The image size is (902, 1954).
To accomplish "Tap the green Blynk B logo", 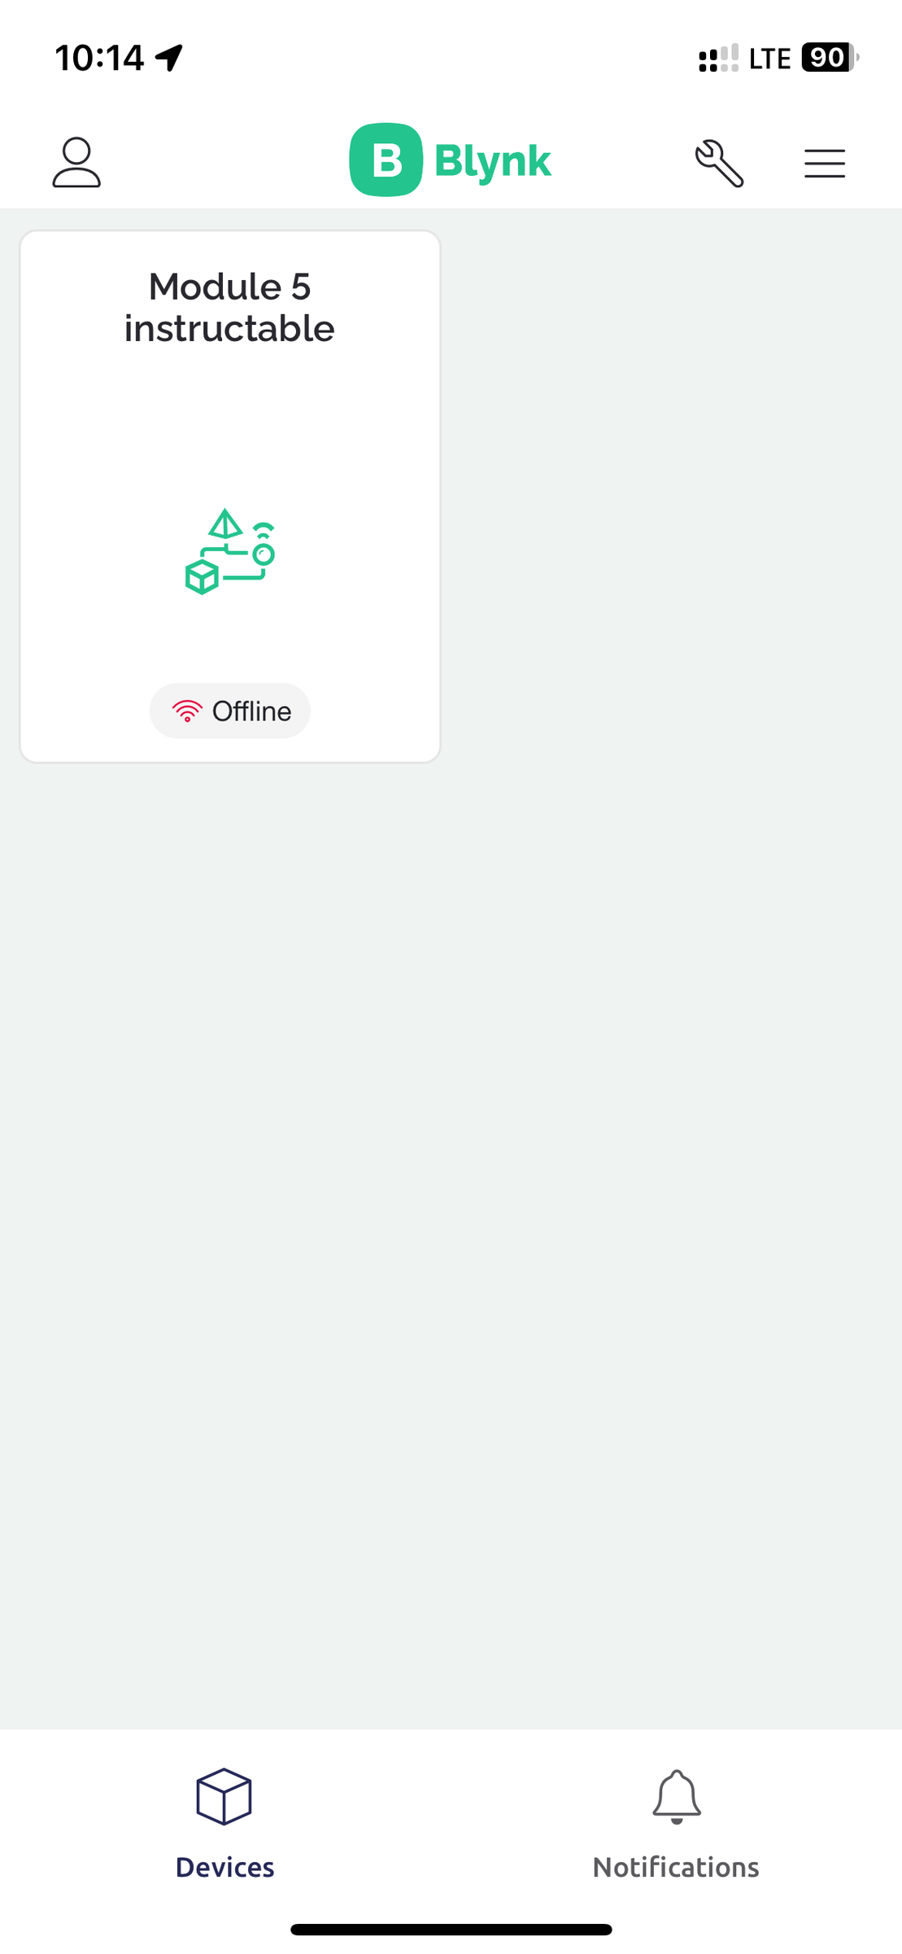I will pyautogui.click(x=386, y=160).
